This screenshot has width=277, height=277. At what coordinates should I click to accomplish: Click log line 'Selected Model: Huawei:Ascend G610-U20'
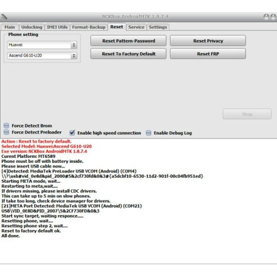click(x=47, y=146)
